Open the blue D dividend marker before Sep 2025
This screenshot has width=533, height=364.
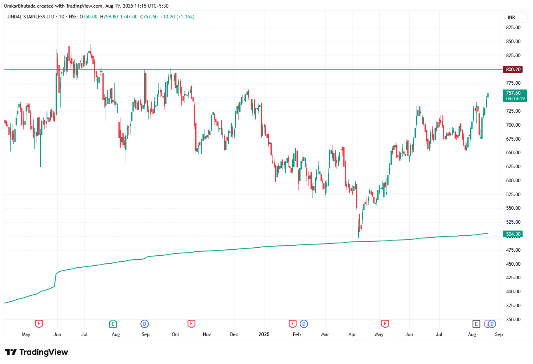point(492,324)
